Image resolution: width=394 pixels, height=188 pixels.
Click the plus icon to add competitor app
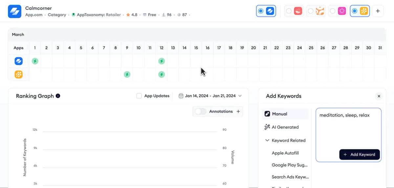378,11
